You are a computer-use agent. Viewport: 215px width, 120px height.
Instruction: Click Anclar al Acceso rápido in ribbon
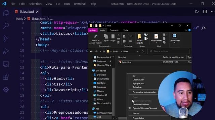click(95, 39)
